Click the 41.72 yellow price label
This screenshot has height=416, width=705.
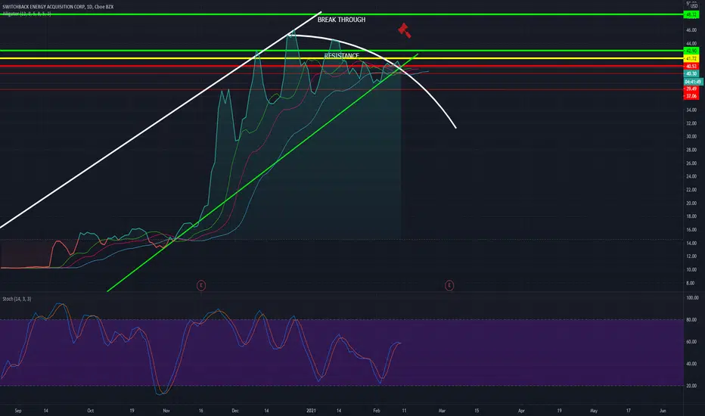click(x=691, y=58)
